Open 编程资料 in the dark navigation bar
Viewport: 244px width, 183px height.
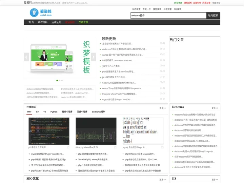(x=43, y=22)
